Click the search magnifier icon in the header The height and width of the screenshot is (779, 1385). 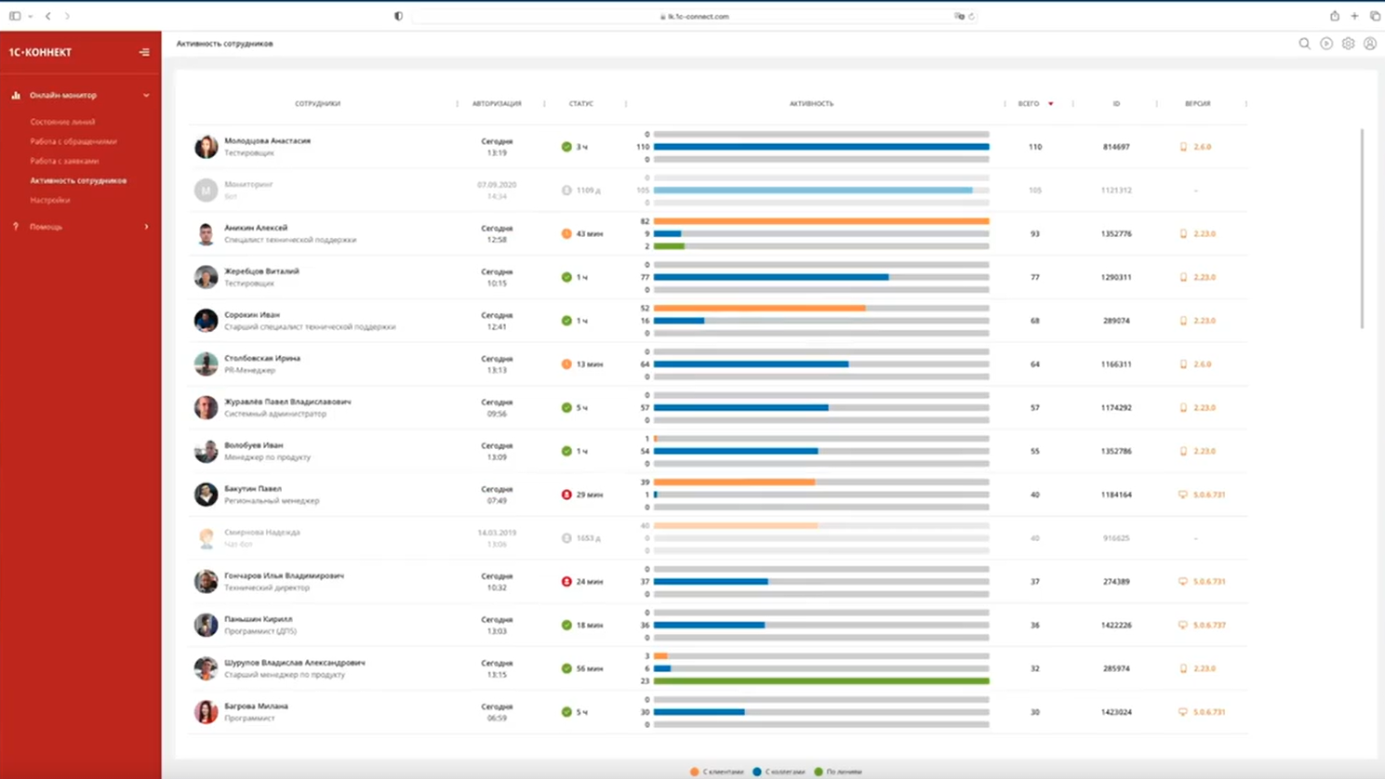(1304, 44)
